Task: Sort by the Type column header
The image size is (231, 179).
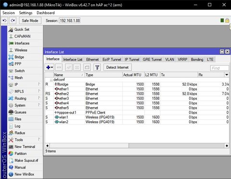Action: 103,75
